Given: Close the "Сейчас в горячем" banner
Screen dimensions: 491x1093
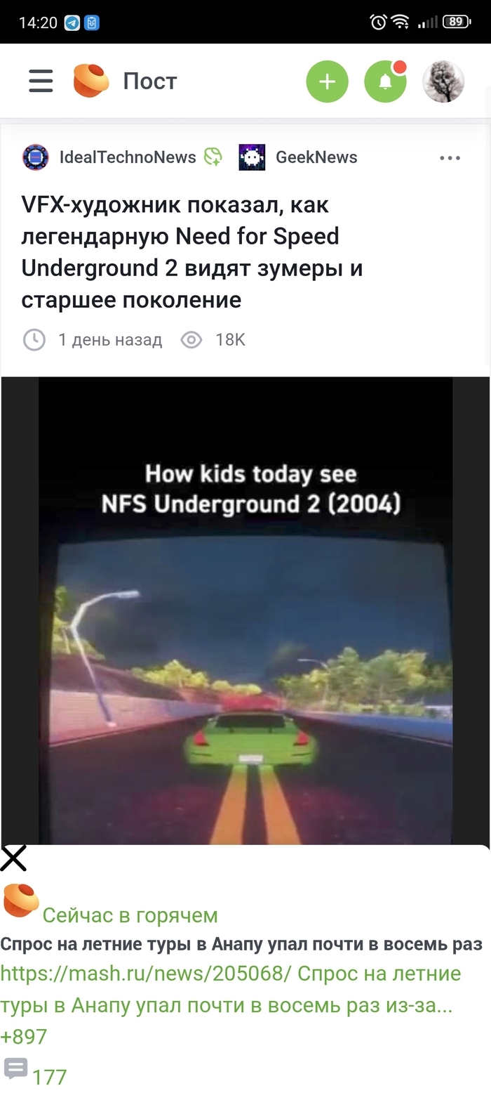Looking at the screenshot, I should [x=13, y=858].
